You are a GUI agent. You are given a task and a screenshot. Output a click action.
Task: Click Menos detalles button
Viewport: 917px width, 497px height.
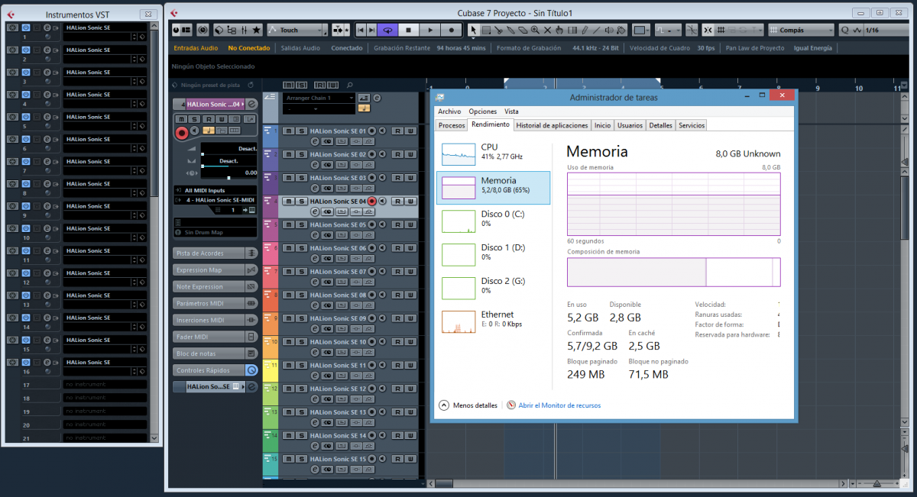(x=468, y=405)
